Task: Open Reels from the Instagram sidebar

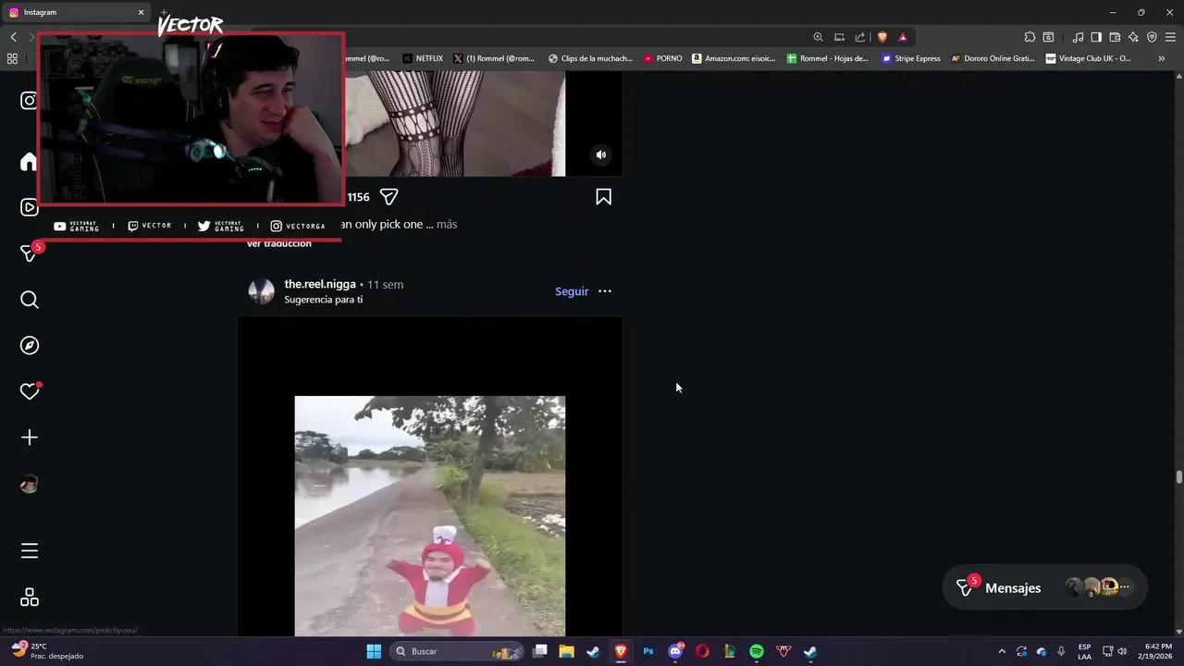Action: [x=29, y=207]
